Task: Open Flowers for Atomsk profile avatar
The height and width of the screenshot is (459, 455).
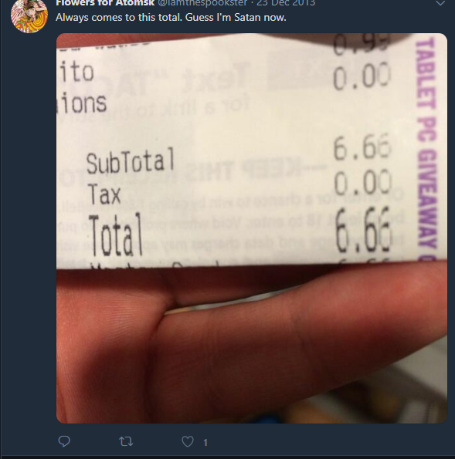Action: [29, 16]
